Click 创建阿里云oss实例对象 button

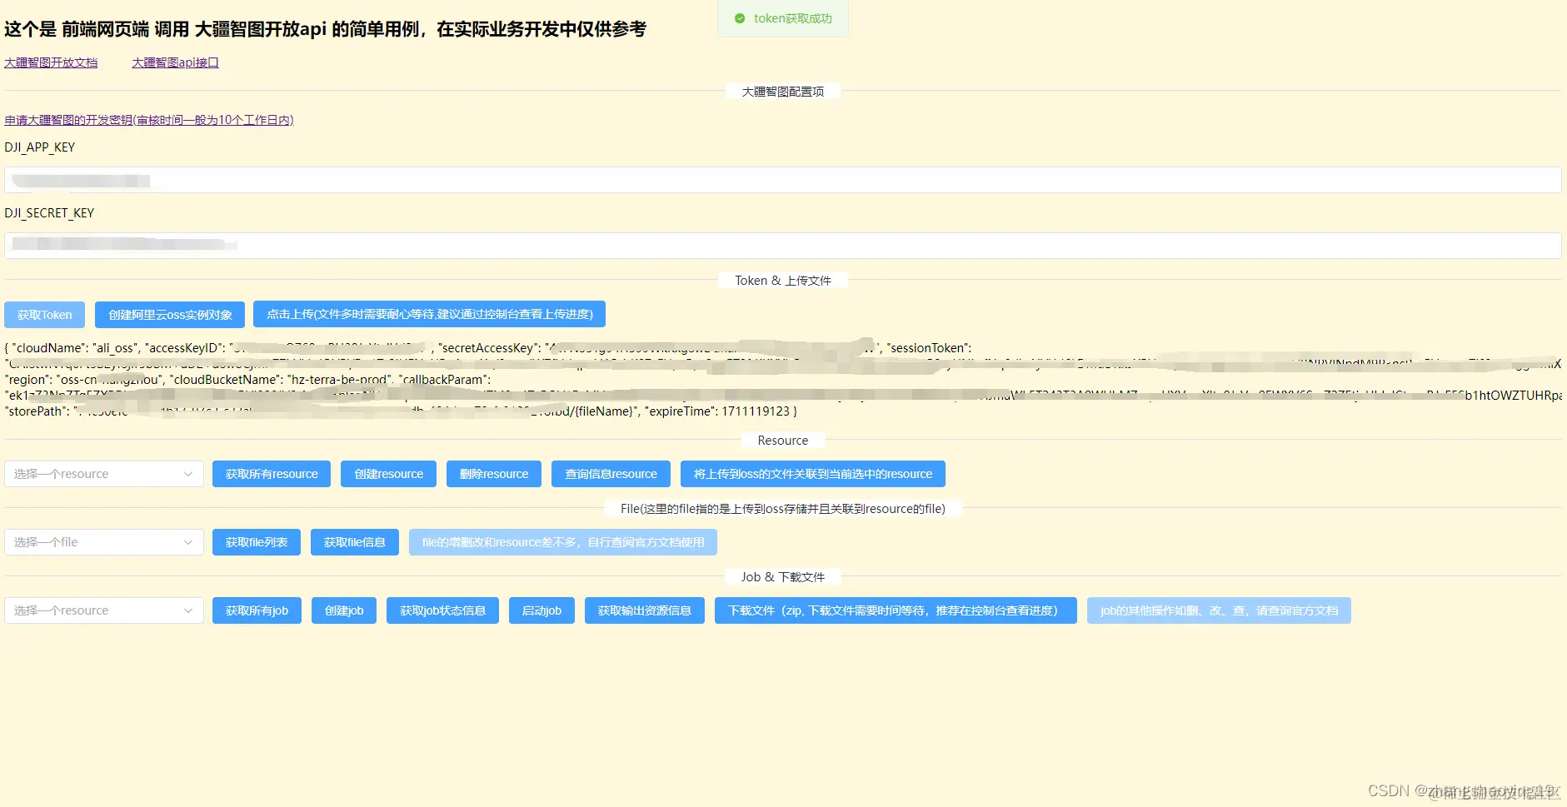170,315
